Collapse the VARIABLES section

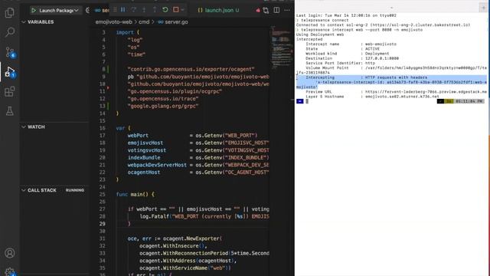click(x=38, y=22)
